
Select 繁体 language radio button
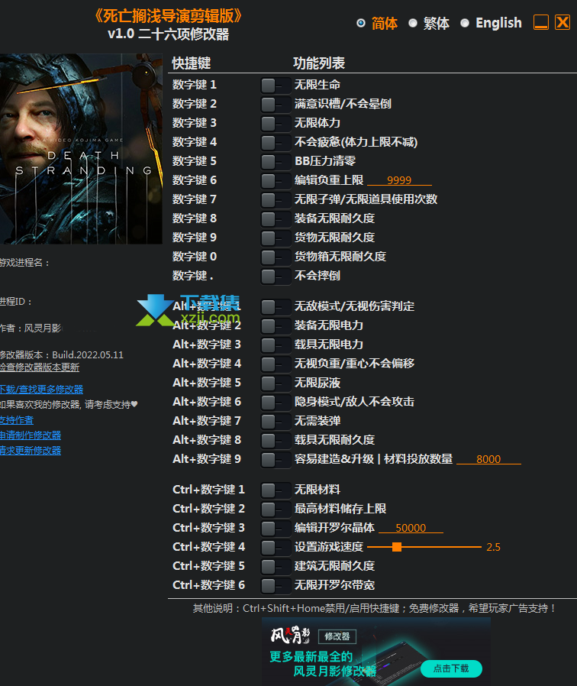pyautogui.click(x=413, y=23)
